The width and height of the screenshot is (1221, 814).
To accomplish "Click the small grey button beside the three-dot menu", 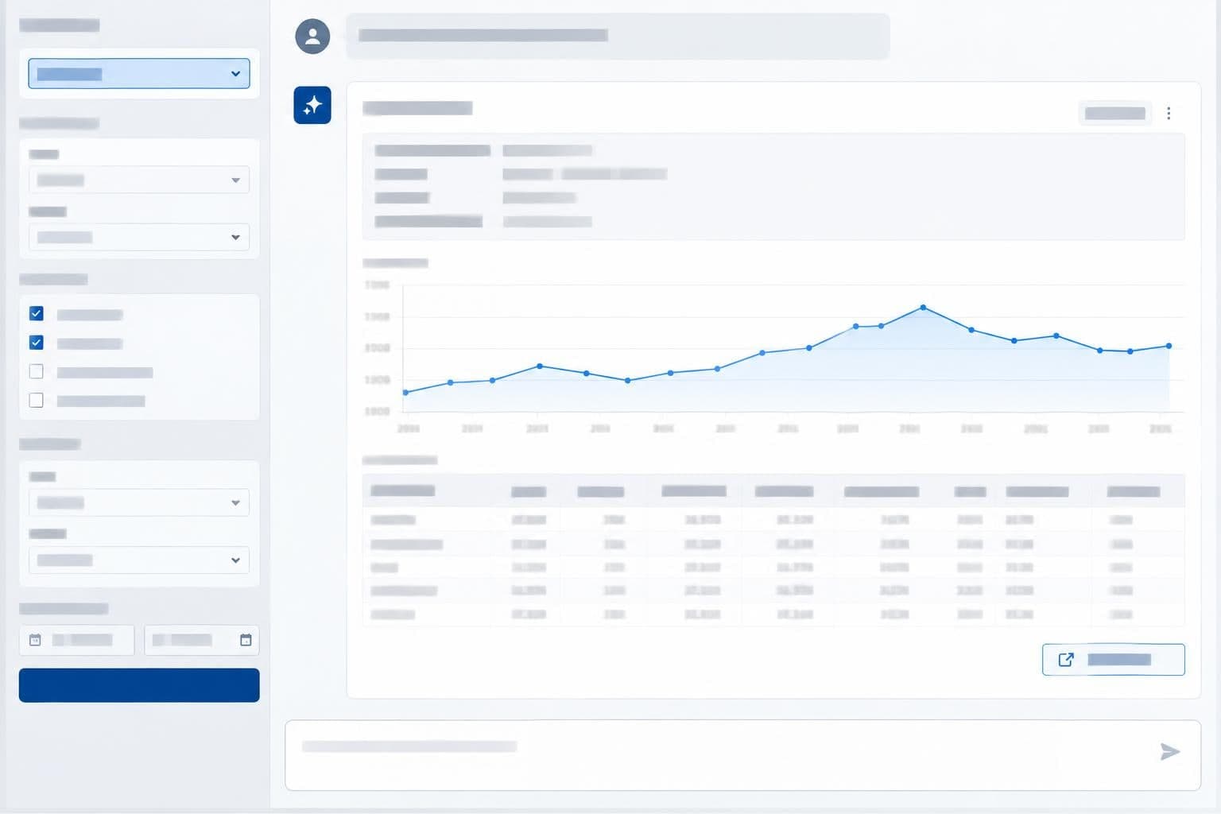I will pos(1114,113).
